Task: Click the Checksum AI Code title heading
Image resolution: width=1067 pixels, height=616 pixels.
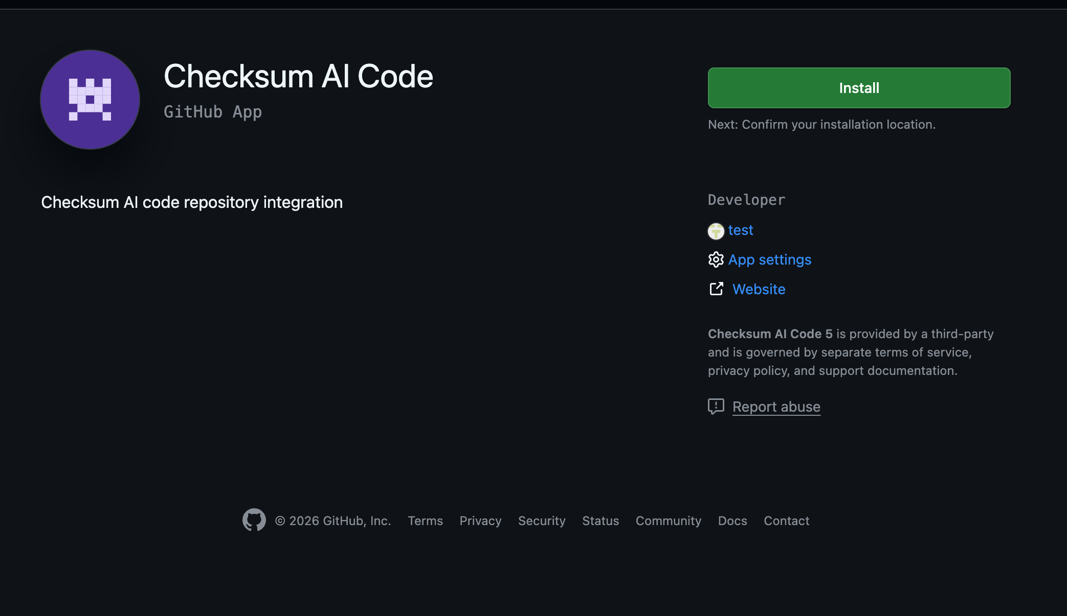Action: pyautogui.click(x=298, y=77)
